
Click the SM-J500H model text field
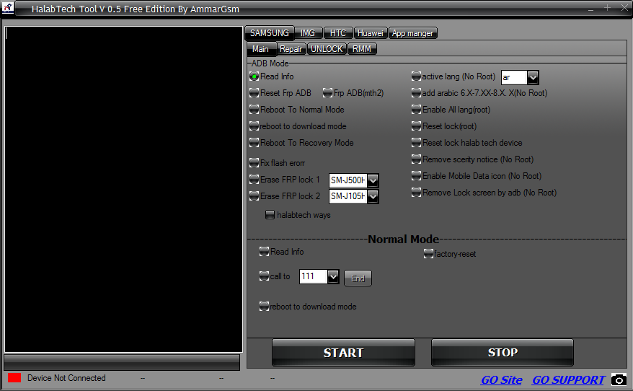tap(348, 180)
